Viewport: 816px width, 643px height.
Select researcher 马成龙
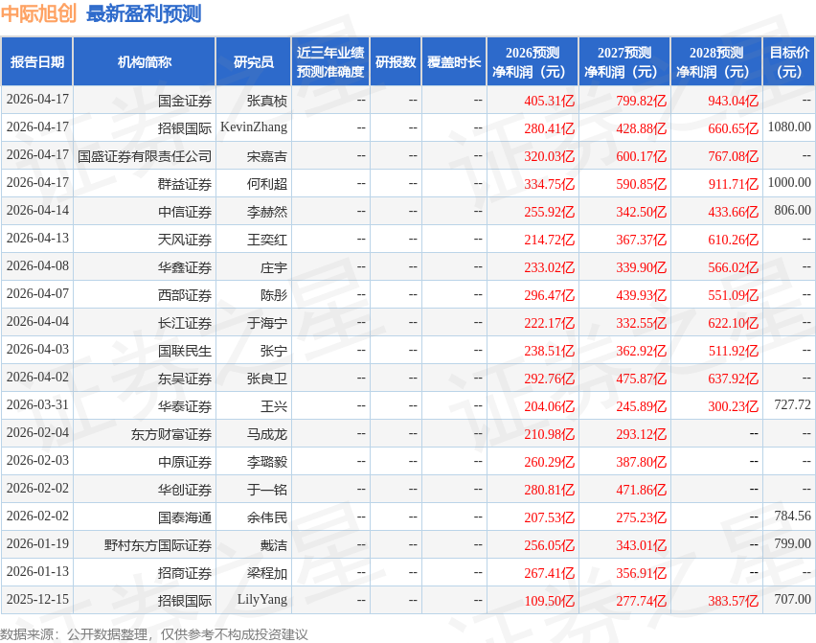pyautogui.click(x=267, y=434)
